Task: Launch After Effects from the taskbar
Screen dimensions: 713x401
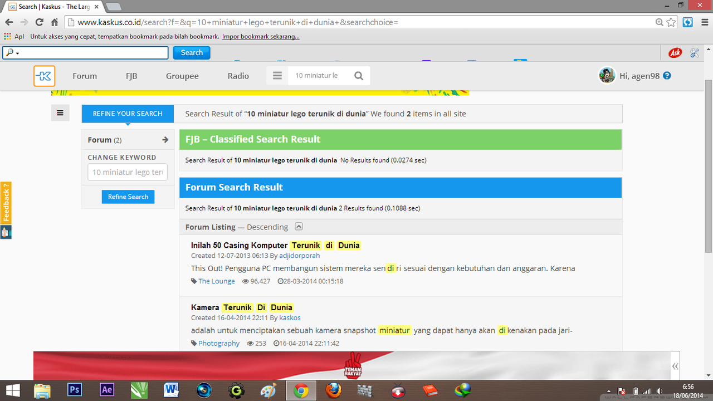Action: [107, 389]
